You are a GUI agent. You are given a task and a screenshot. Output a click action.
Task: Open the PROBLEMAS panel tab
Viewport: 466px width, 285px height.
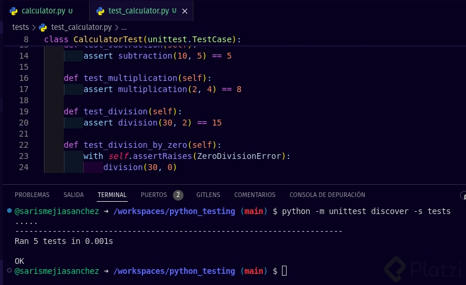pyautogui.click(x=32, y=195)
